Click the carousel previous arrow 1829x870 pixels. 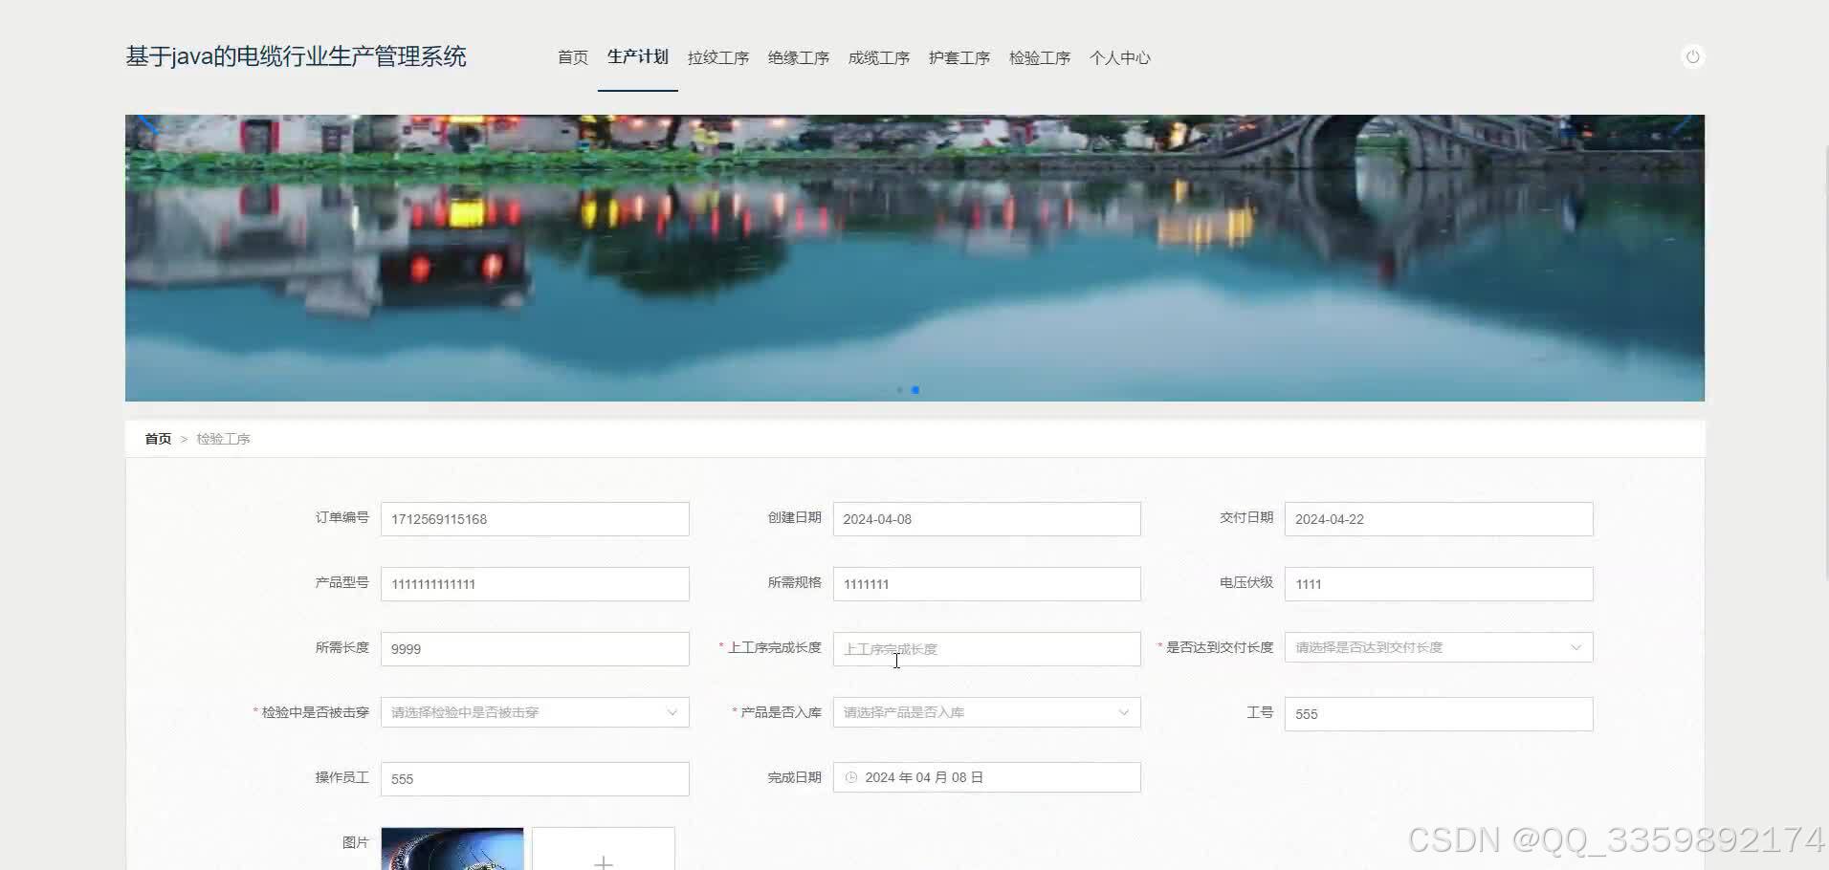point(148,125)
